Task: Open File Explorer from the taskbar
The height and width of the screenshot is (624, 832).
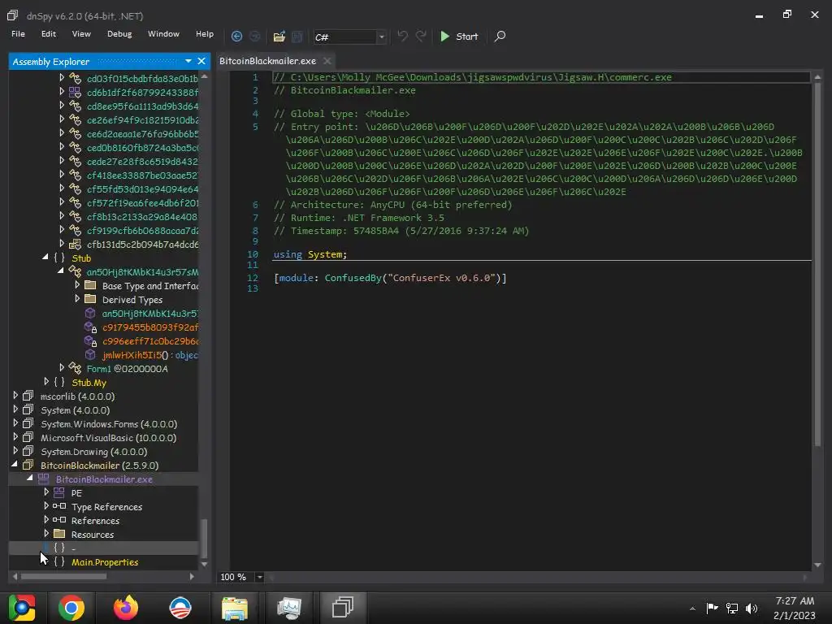Action: 235,608
